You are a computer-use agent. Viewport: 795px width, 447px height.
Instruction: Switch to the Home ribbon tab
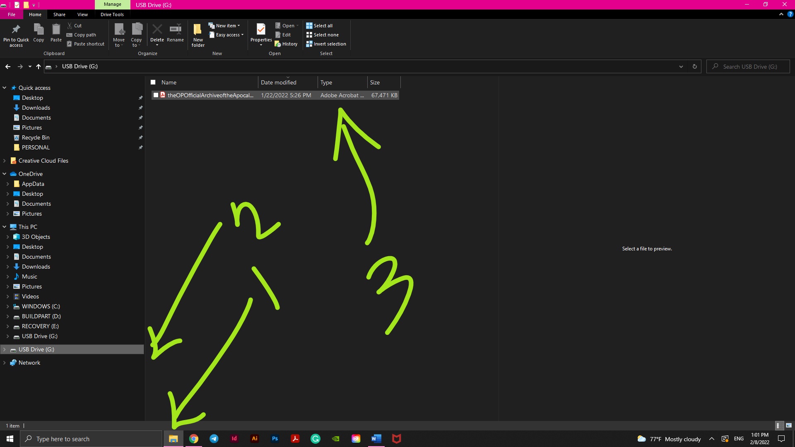(35, 14)
